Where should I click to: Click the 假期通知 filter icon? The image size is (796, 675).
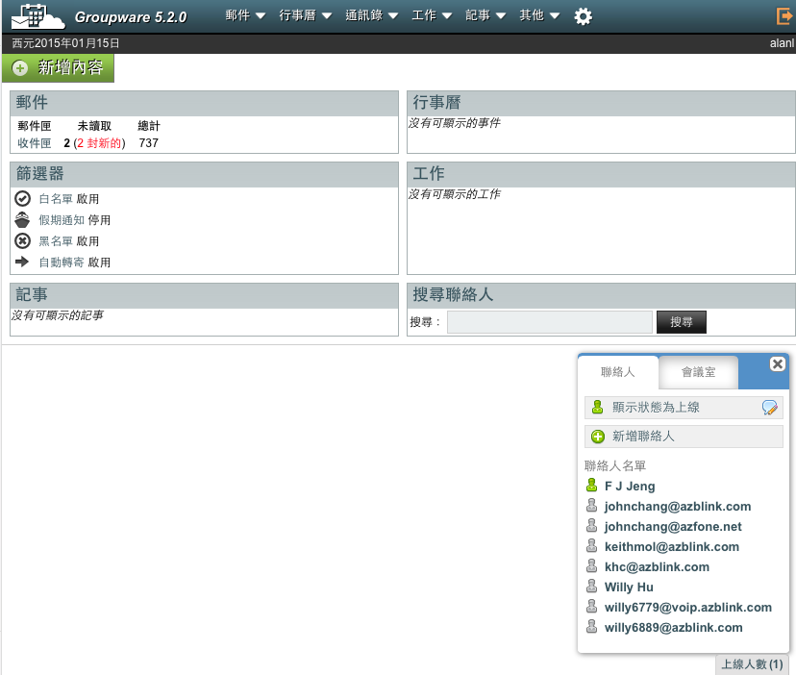[21, 219]
